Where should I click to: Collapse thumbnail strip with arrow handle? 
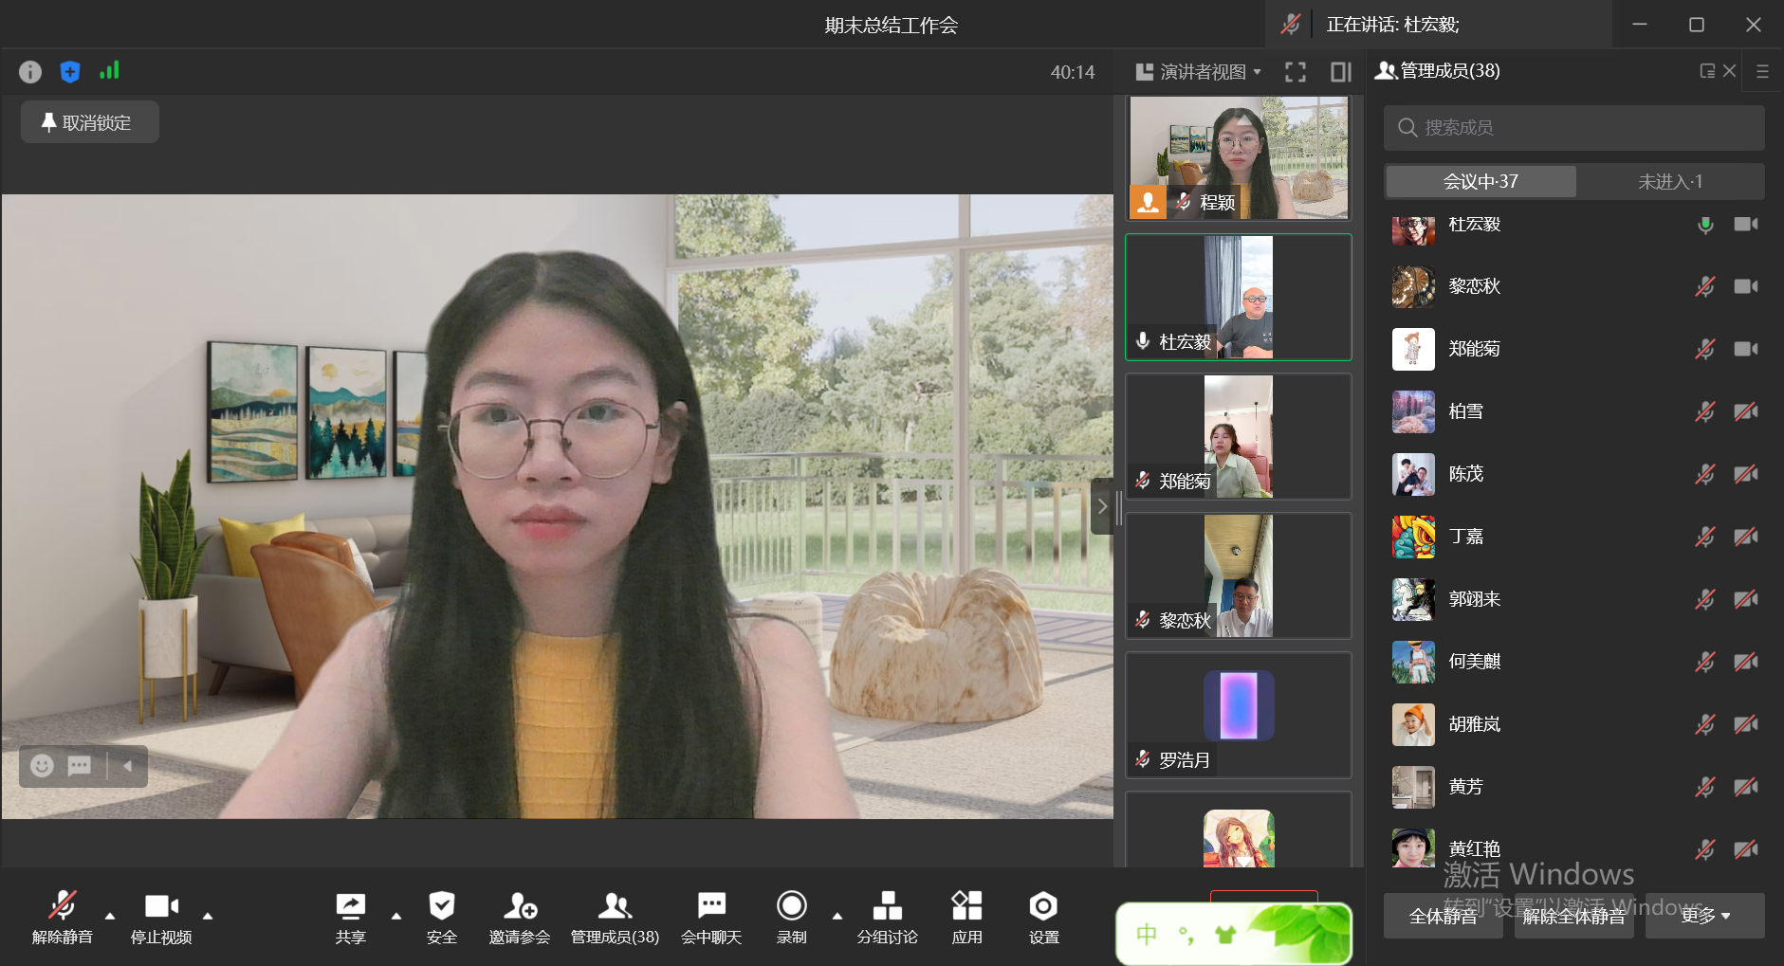pos(1102,507)
